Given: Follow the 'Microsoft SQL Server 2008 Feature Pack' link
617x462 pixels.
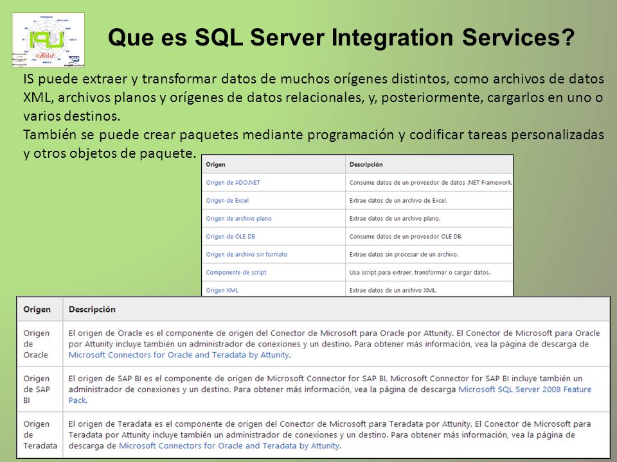Looking at the screenshot, I should [525, 389].
